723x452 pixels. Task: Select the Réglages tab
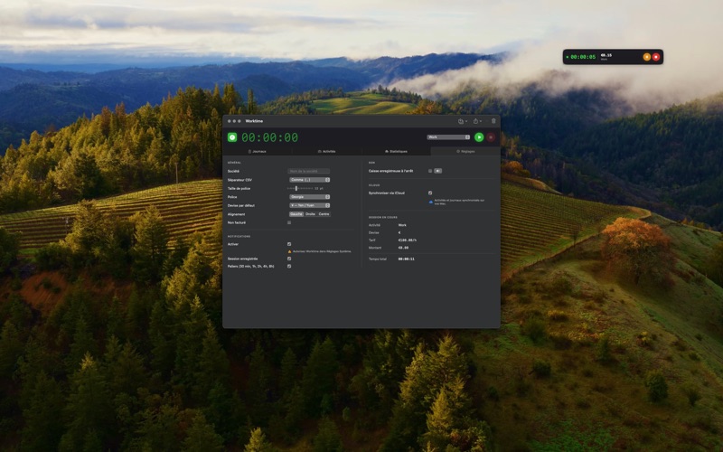(465, 151)
